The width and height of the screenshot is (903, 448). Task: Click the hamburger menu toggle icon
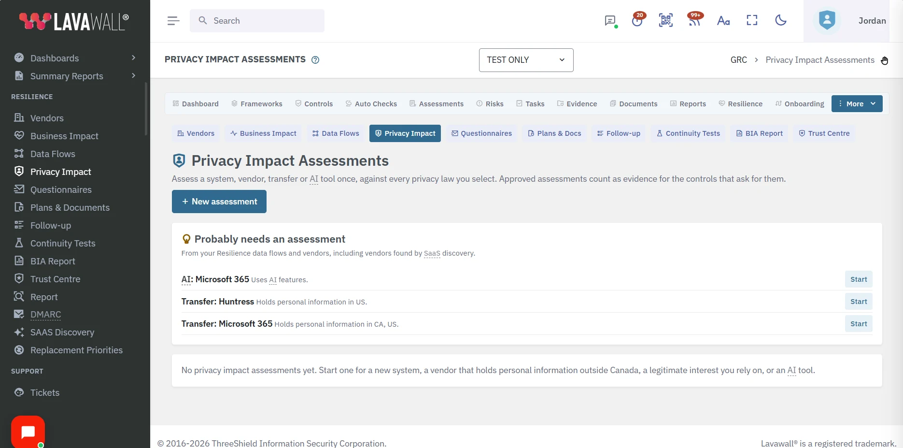pyautogui.click(x=173, y=21)
